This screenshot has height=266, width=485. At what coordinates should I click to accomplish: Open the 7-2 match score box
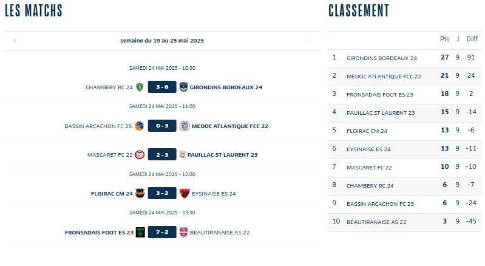tap(162, 232)
